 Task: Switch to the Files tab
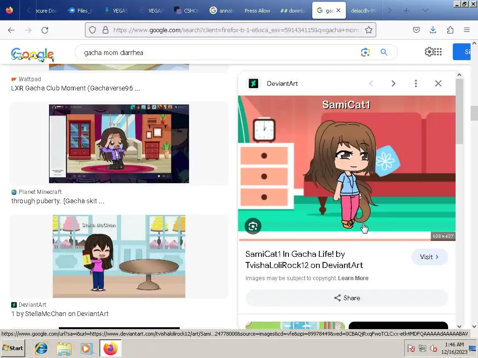click(x=80, y=11)
